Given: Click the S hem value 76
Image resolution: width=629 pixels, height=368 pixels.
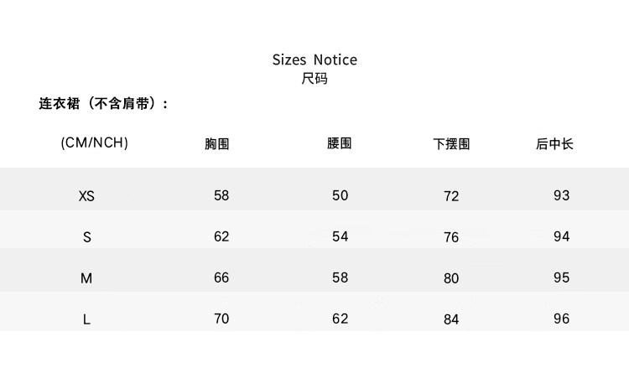Looking at the screenshot, I should point(451,237).
